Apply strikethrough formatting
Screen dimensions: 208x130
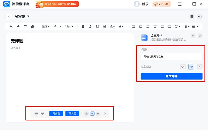[105, 27]
